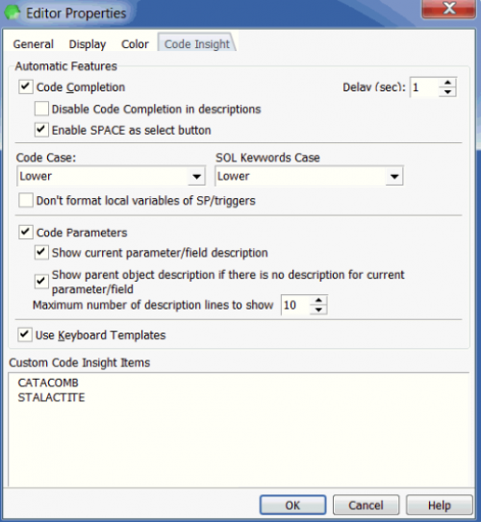The image size is (481, 522).
Task: Open Help for Editor Properties
Action: pos(439,505)
